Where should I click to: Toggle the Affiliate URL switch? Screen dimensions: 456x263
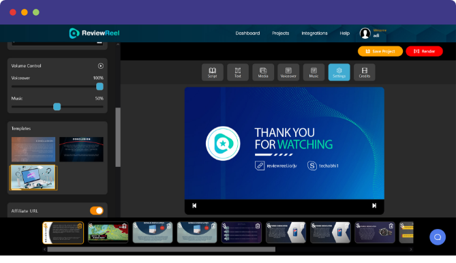(x=97, y=211)
